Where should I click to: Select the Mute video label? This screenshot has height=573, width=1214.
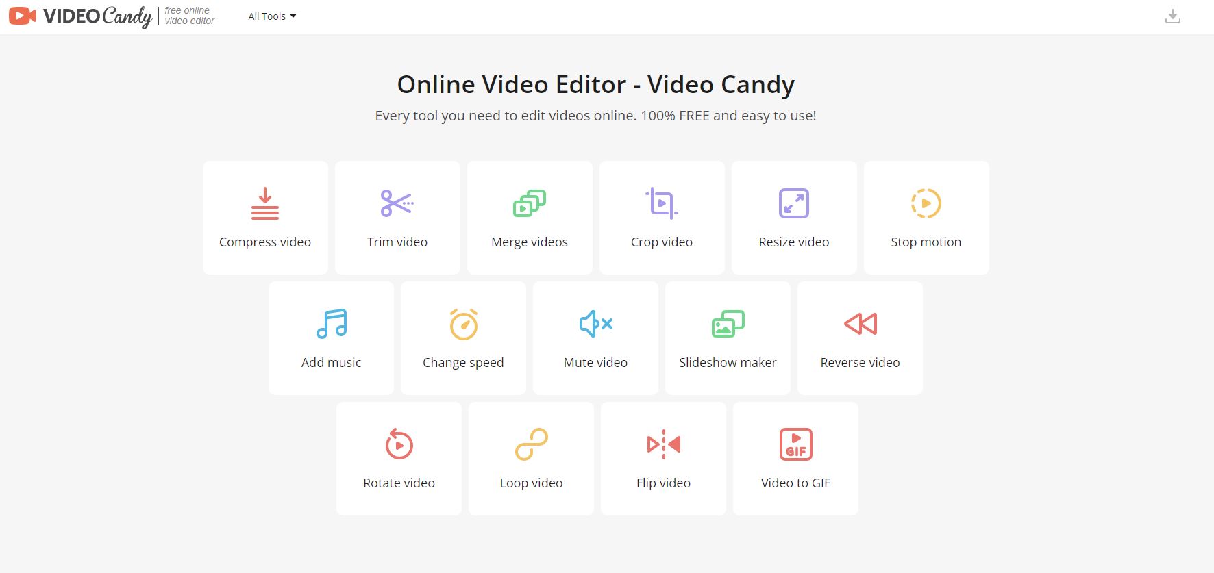(596, 363)
